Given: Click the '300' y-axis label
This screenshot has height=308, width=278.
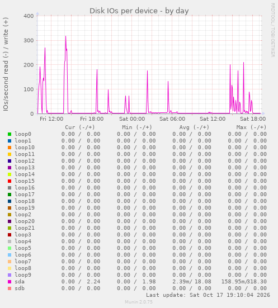Looking at the screenshot, I should (x=29, y=40).
